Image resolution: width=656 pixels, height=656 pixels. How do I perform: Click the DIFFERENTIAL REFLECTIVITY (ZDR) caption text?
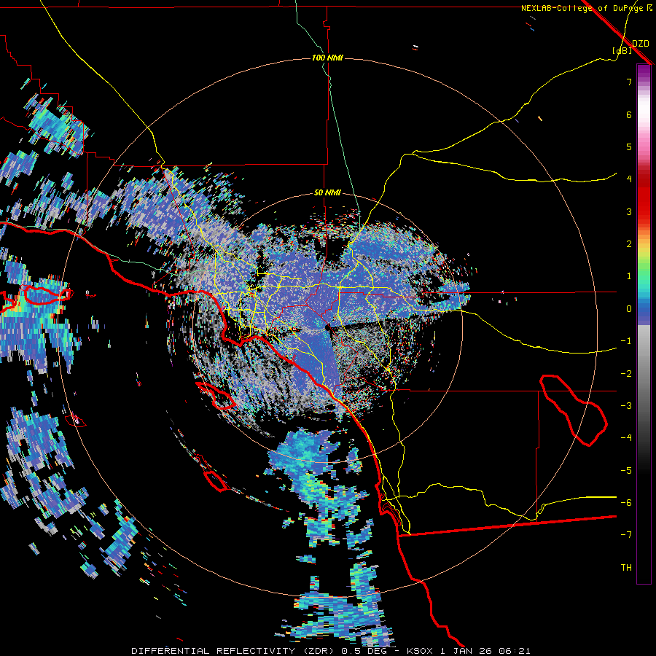234,651
